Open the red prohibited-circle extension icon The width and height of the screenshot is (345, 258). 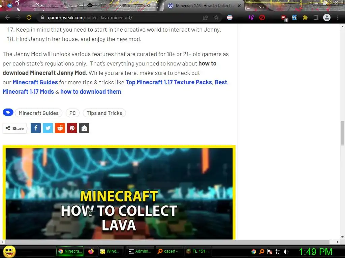coord(262,17)
